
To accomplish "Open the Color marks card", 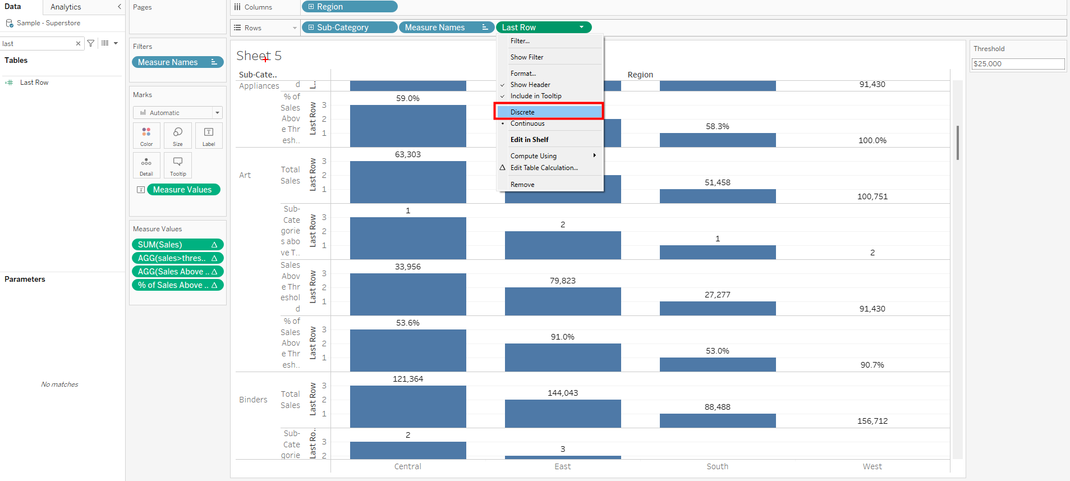I will click(146, 136).
